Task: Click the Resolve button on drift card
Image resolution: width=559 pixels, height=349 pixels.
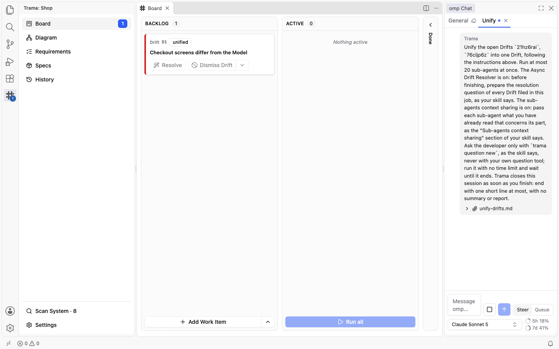Action: 168,65
